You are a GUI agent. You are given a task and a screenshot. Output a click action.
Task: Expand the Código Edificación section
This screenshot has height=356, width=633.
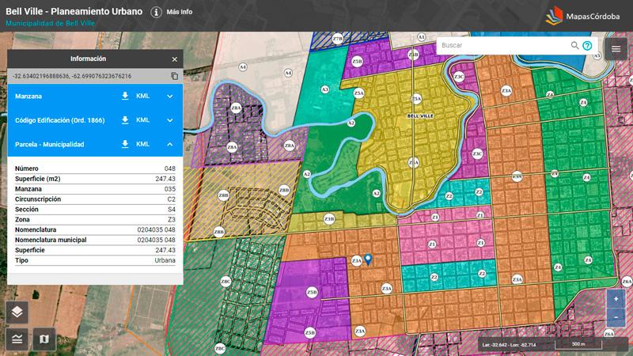[x=169, y=120]
